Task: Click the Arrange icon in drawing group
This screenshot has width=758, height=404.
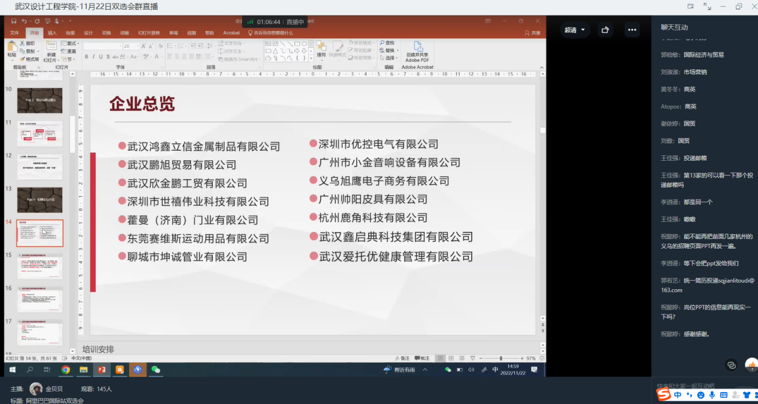Action: point(321,50)
